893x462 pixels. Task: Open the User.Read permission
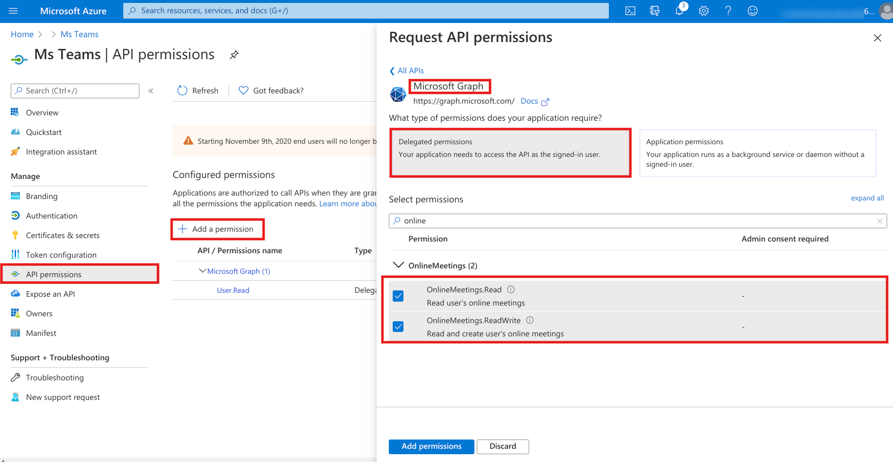coord(233,290)
